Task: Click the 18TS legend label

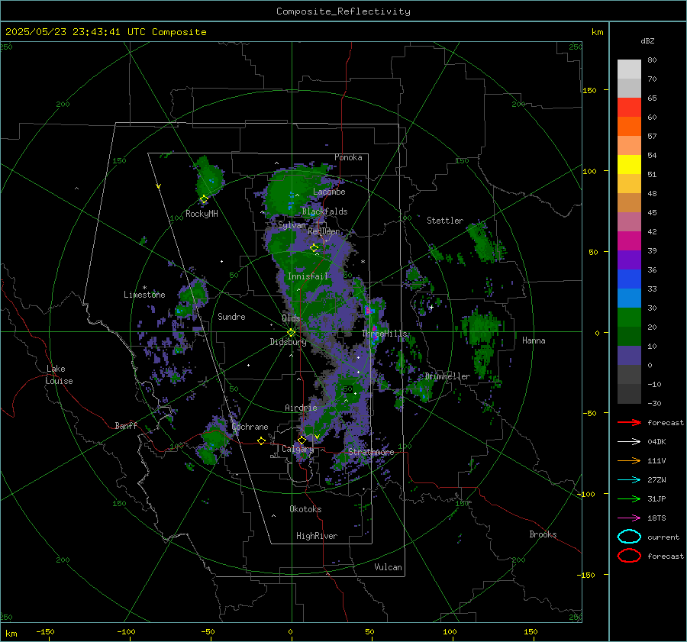Action: (x=656, y=518)
